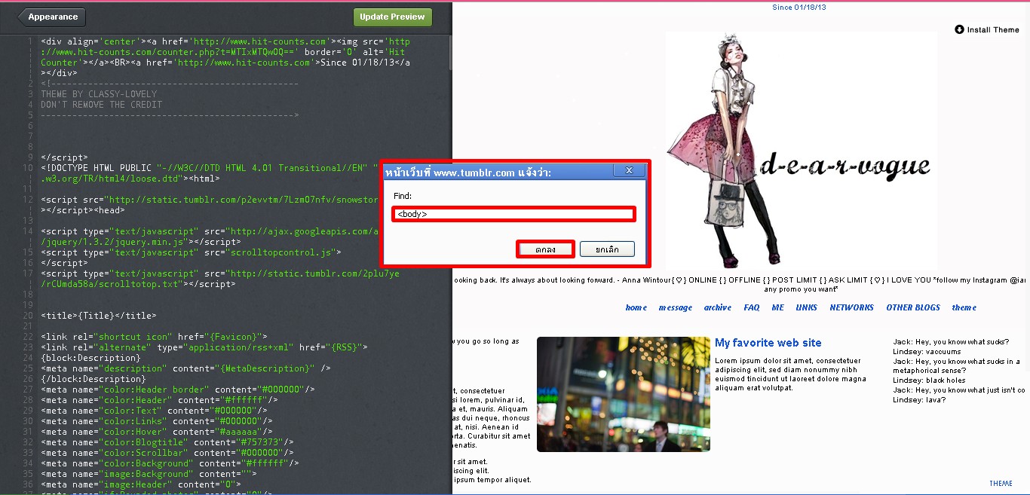Open the archive navigation link
1030x495 pixels.
(x=717, y=307)
